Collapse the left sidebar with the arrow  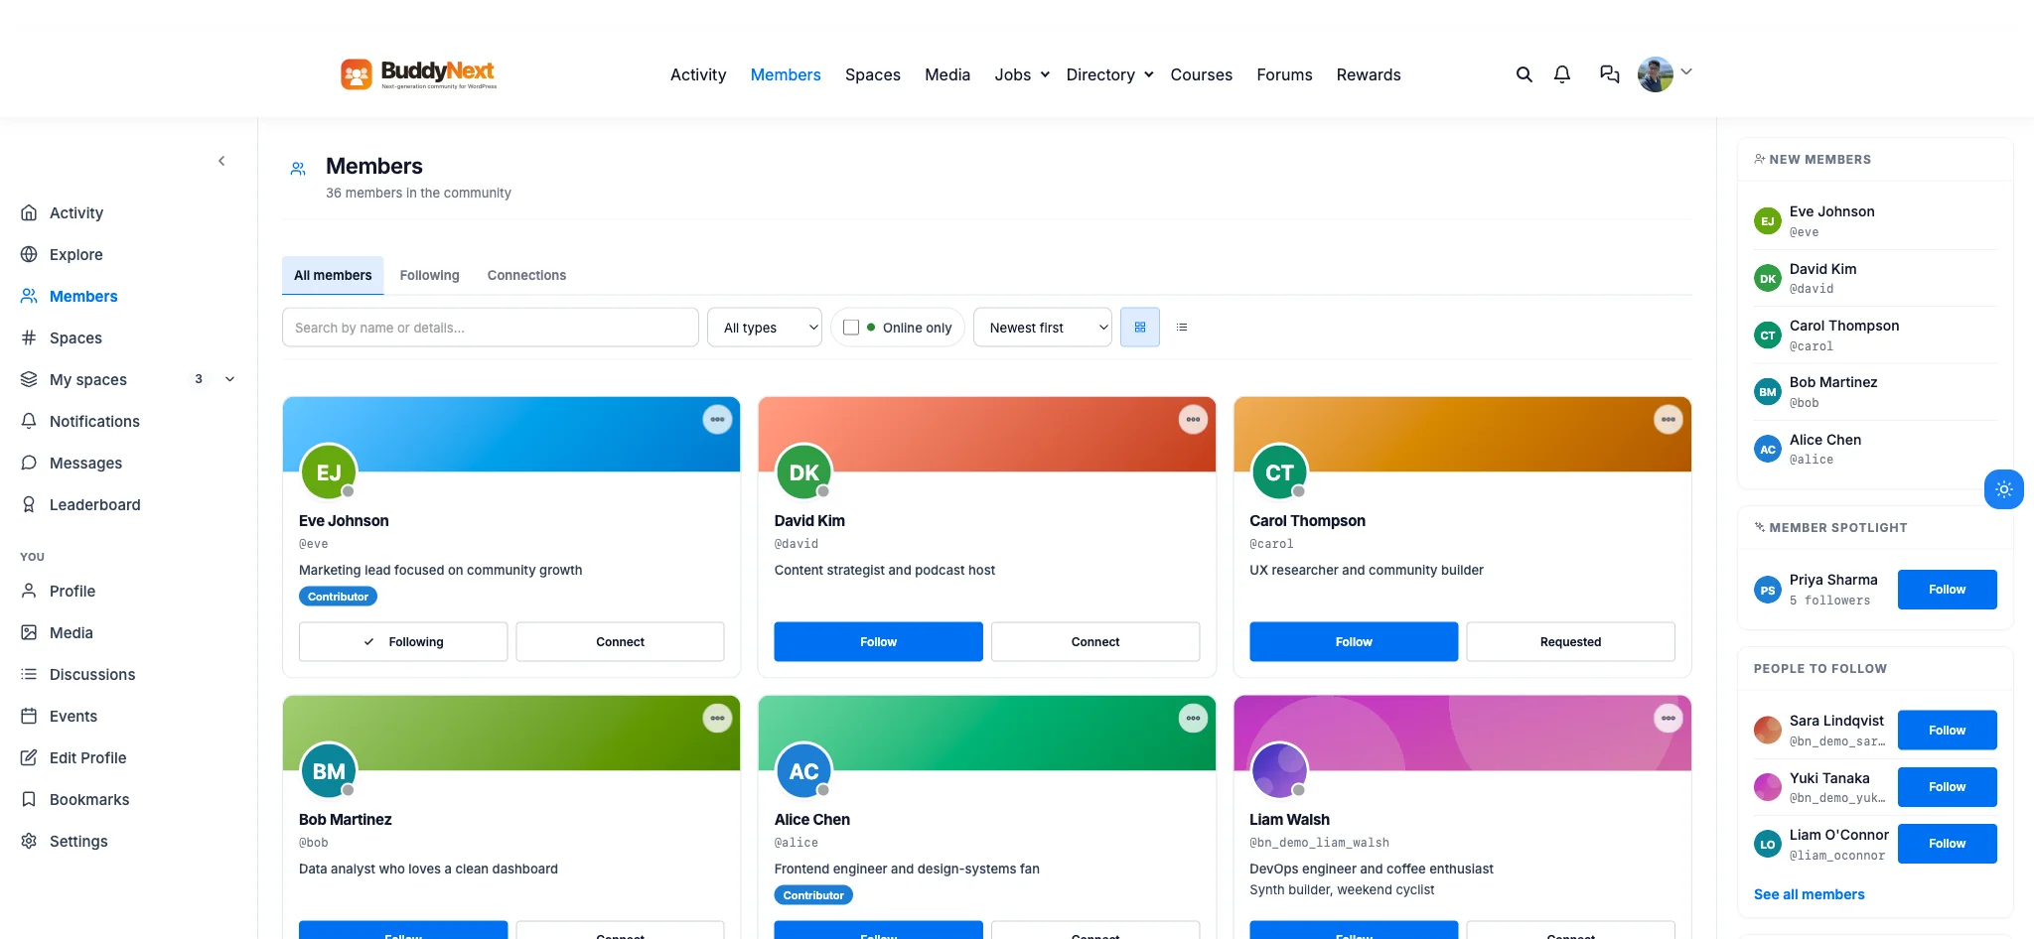221,161
